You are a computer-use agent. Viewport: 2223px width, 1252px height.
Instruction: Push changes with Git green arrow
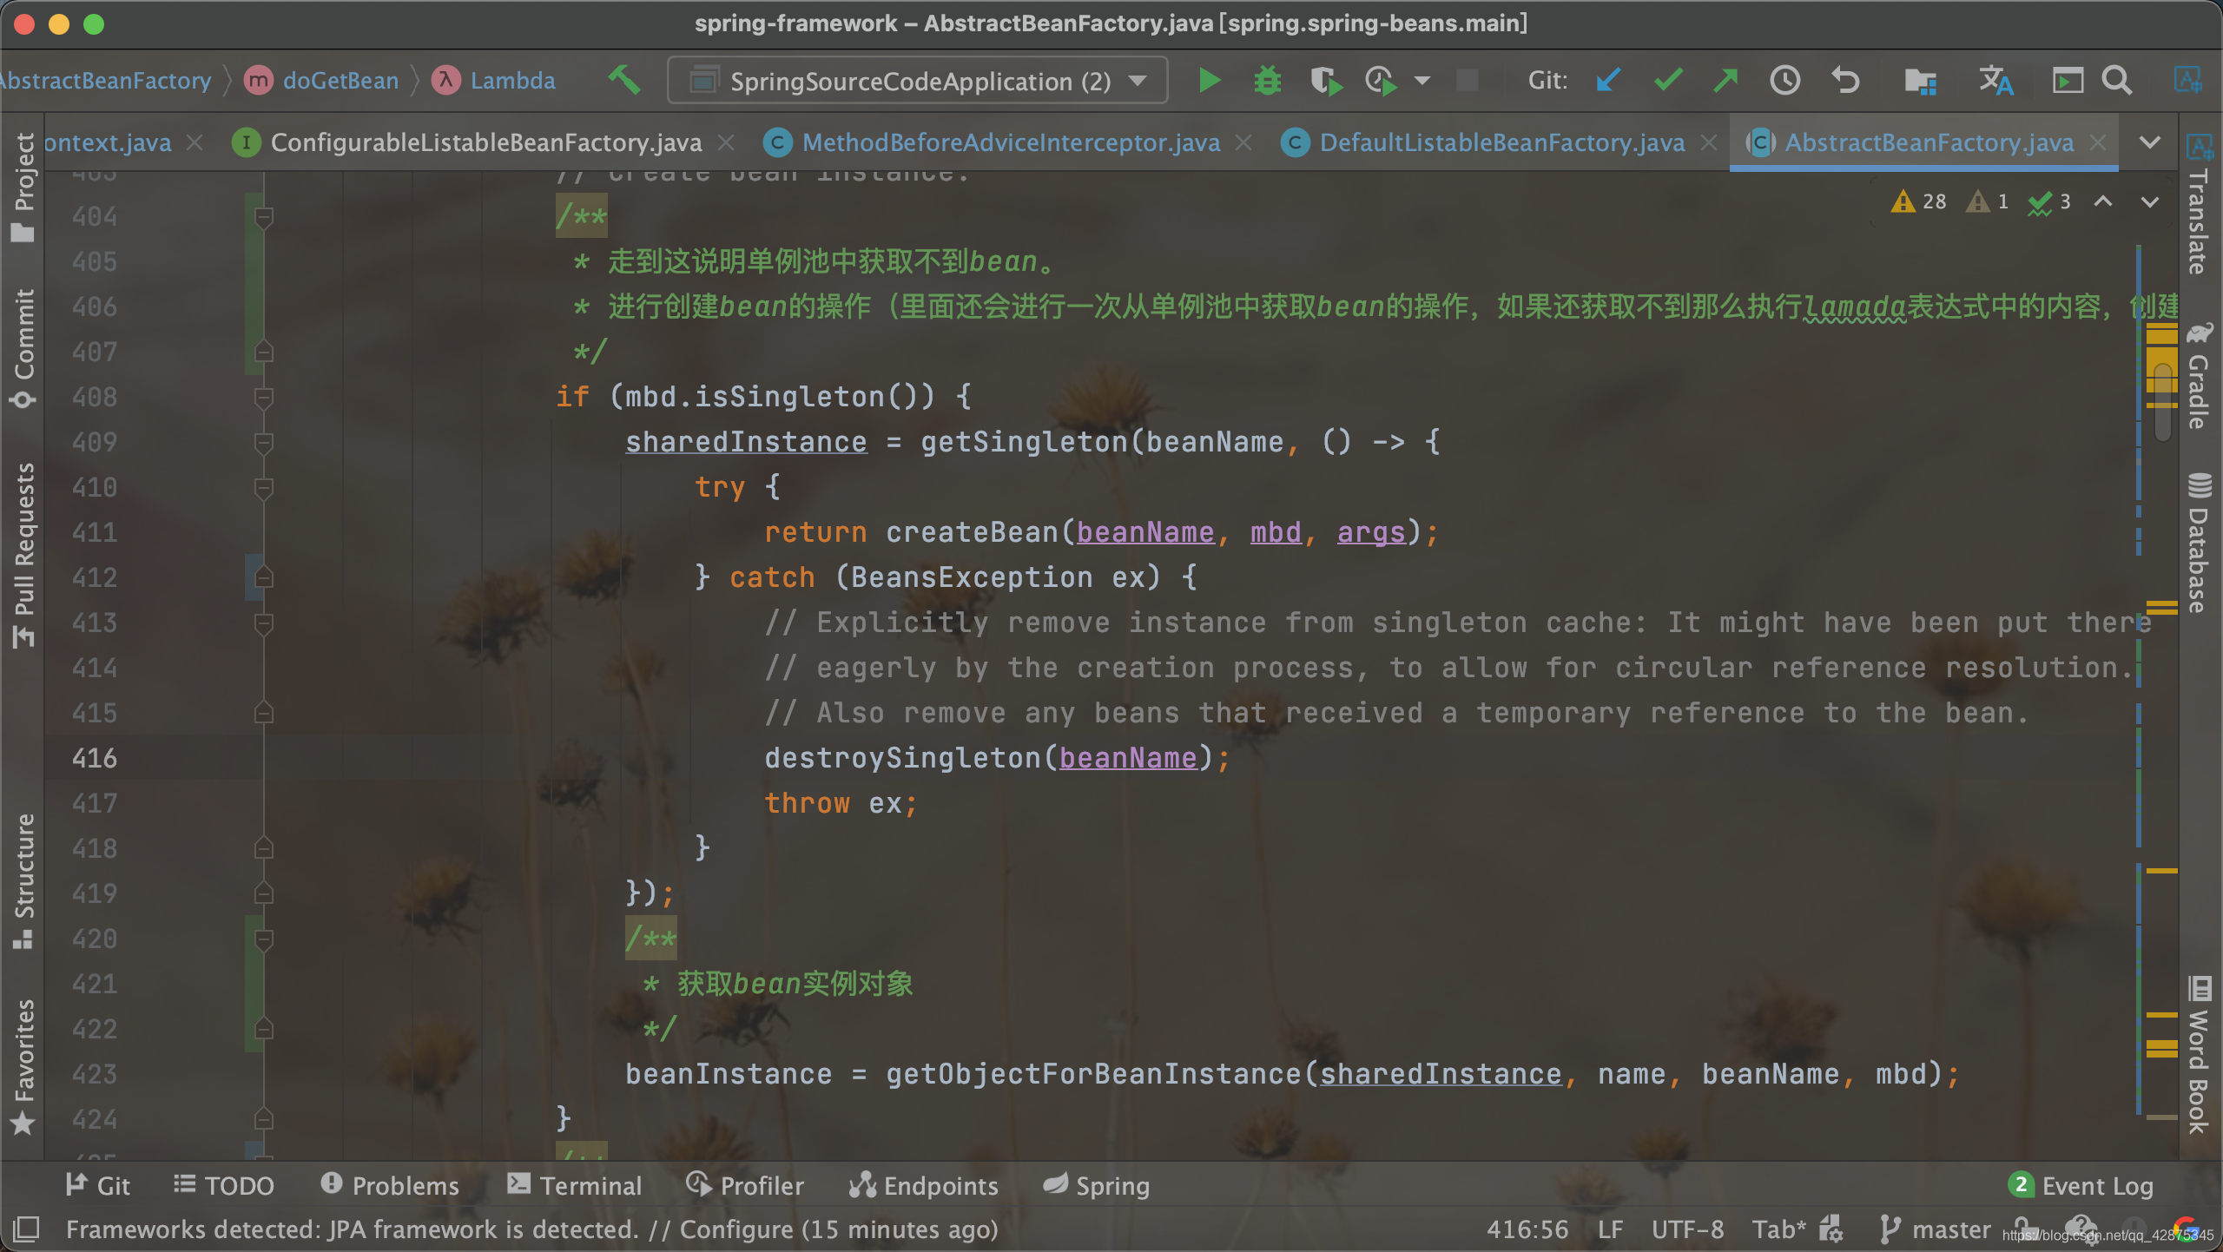(x=1725, y=81)
